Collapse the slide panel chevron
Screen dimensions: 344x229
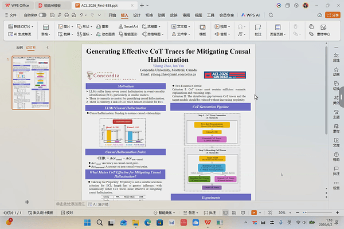[x=48, y=48]
